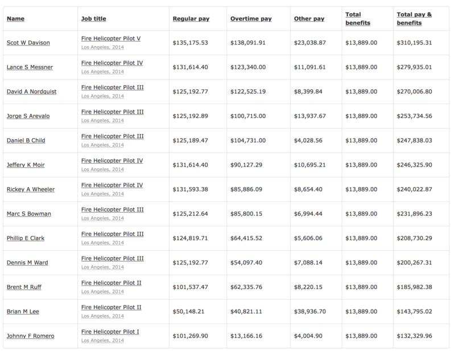Viewport: 455px width, 356px height.
Task: Open Los Angeles, 2014 link in Dennis M Ward's row
Action: 102,267
